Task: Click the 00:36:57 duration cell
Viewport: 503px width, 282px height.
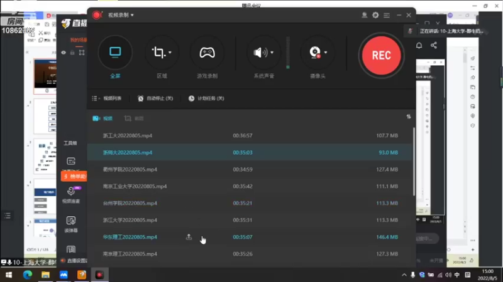Action: pos(243,135)
